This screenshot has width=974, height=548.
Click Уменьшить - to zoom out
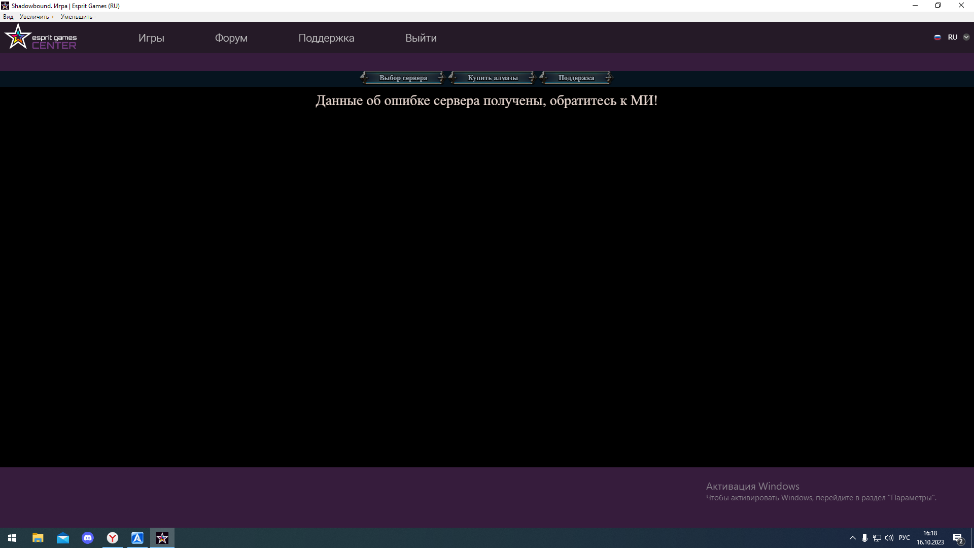[78, 17]
